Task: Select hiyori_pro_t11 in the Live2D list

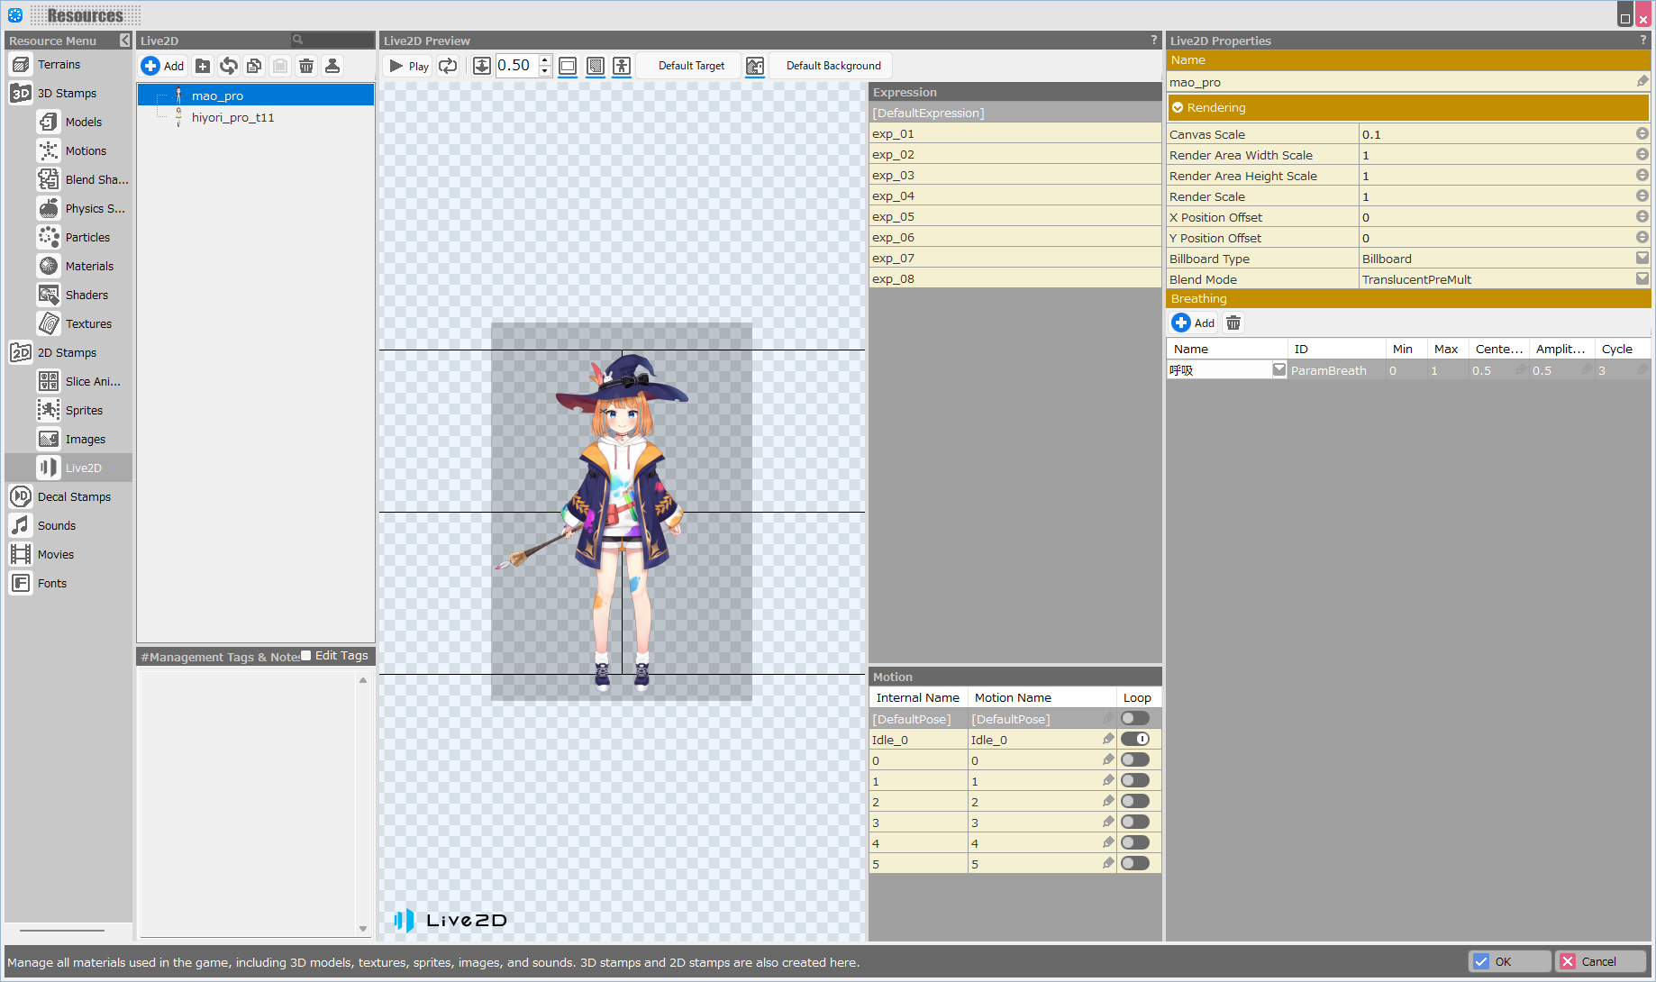Action: point(232,117)
